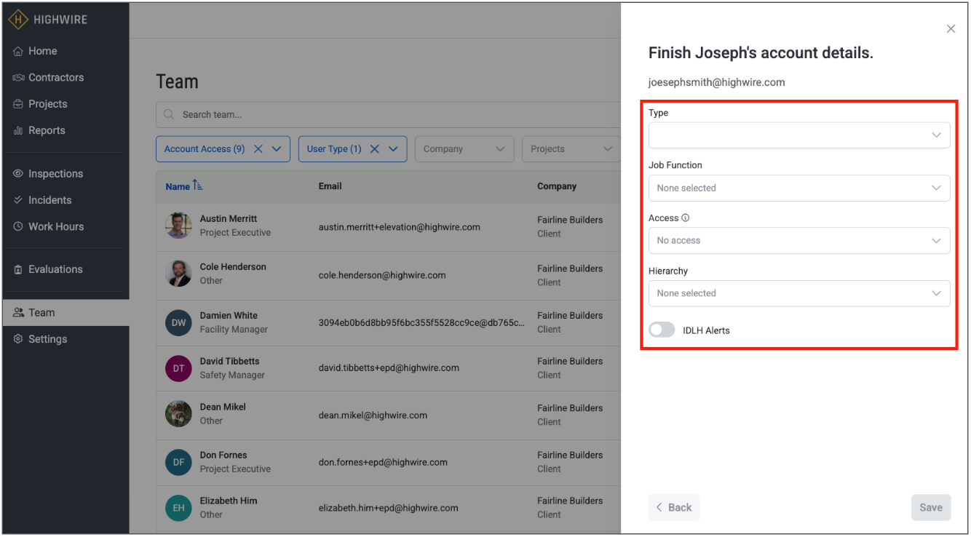Open the Access dropdown showing No access
The image size is (971, 537).
pos(798,241)
